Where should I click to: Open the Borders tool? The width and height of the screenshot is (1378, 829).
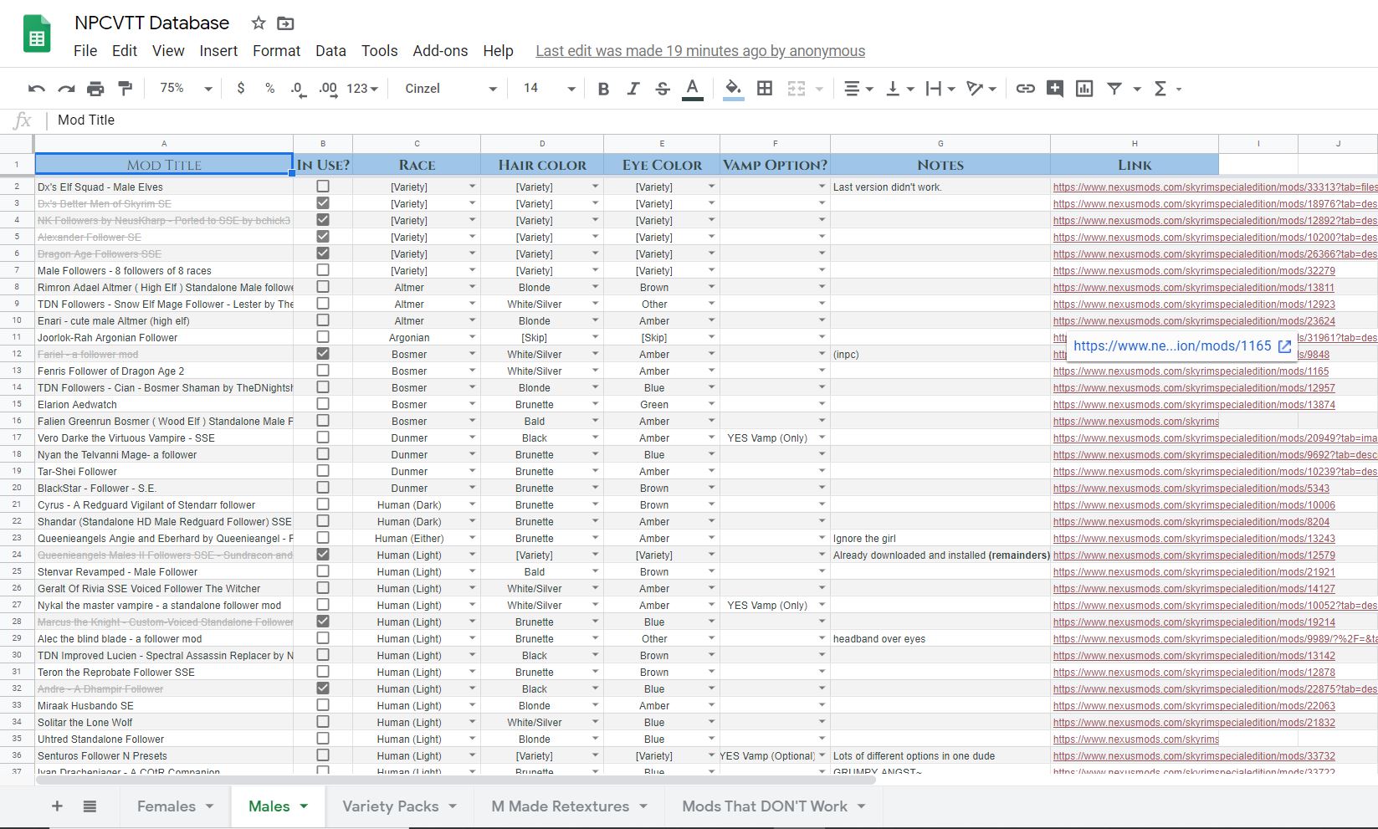click(765, 89)
